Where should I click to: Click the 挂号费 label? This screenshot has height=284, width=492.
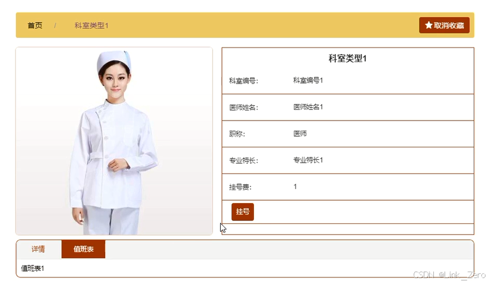(240, 187)
